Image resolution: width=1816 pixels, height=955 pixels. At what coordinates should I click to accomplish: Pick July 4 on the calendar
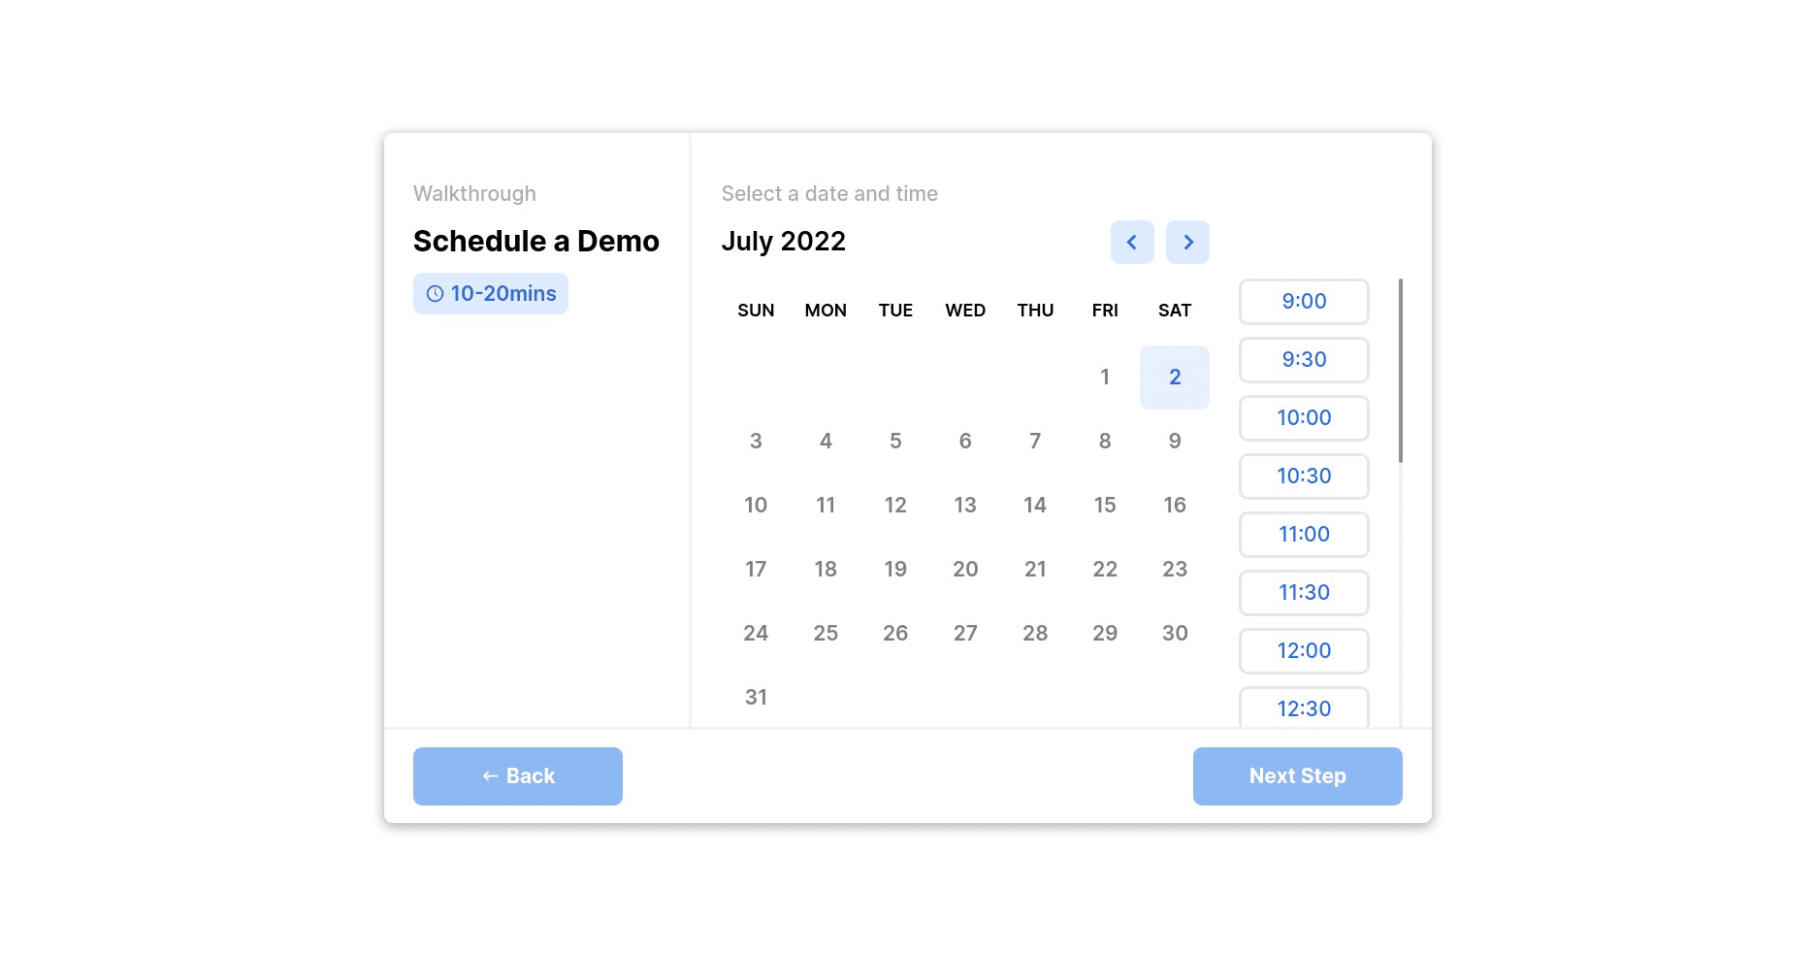pyautogui.click(x=826, y=442)
